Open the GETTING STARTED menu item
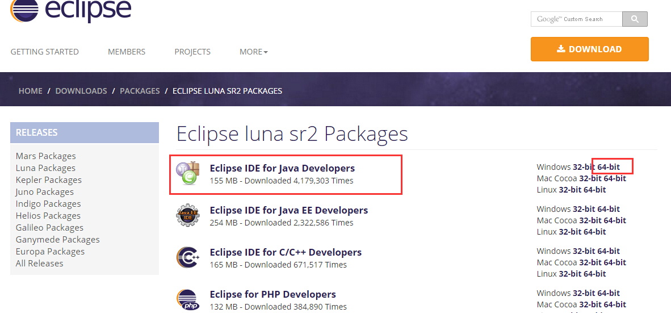The width and height of the screenshot is (671, 313). (x=44, y=52)
